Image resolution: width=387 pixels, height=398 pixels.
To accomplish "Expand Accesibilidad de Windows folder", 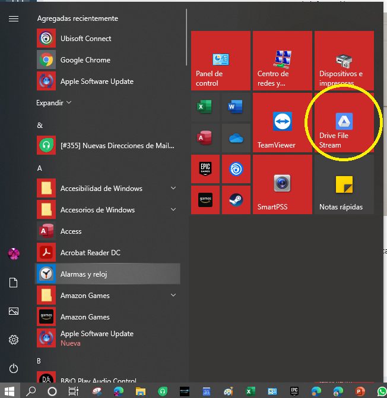I will [x=173, y=188].
